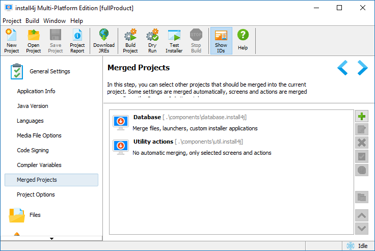This screenshot has width=375, height=251.
Task: Select General Settings section
Action: click(x=50, y=71)
